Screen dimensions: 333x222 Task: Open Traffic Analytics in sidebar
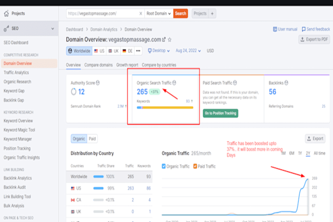[16, 73]
